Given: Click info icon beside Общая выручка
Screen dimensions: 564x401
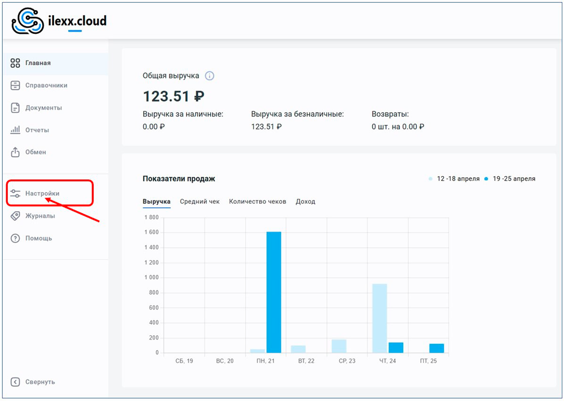Looking at the screenshot, I should click(x=210, y=76).
